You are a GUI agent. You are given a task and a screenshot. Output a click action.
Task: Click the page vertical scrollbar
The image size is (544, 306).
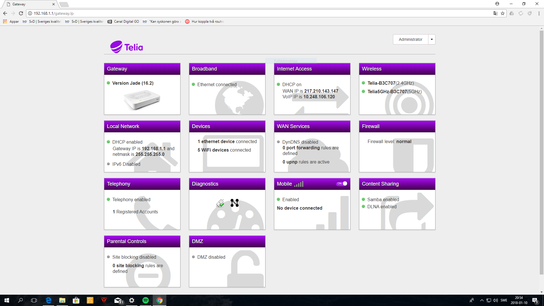pyautogui.click(x=541, y=153)
